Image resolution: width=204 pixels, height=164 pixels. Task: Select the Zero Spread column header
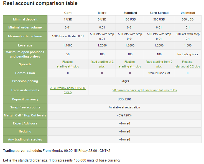(159, 13)
